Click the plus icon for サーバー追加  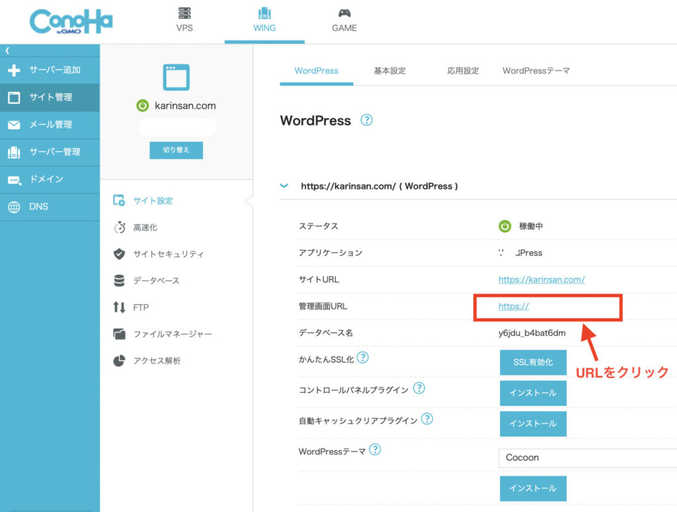tap(14, 70)
